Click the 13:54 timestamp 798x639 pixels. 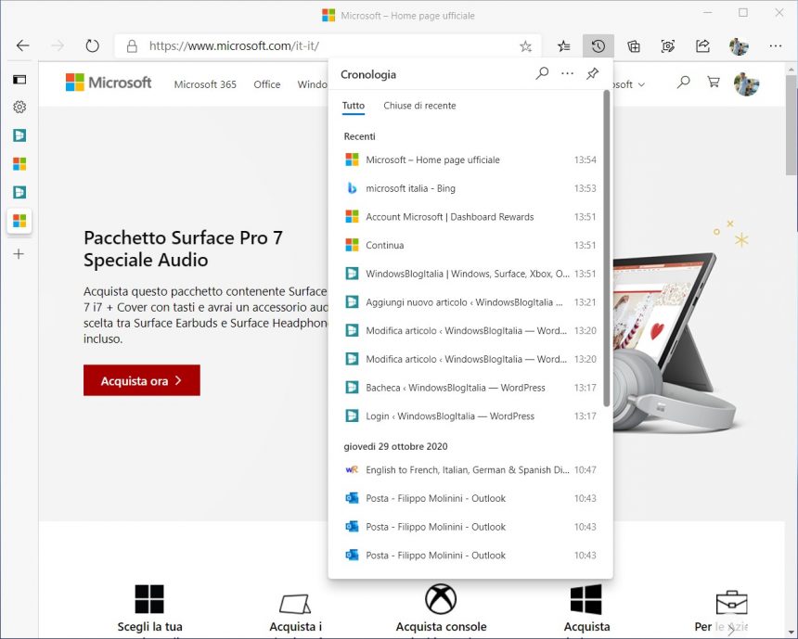tap(586, 160)
